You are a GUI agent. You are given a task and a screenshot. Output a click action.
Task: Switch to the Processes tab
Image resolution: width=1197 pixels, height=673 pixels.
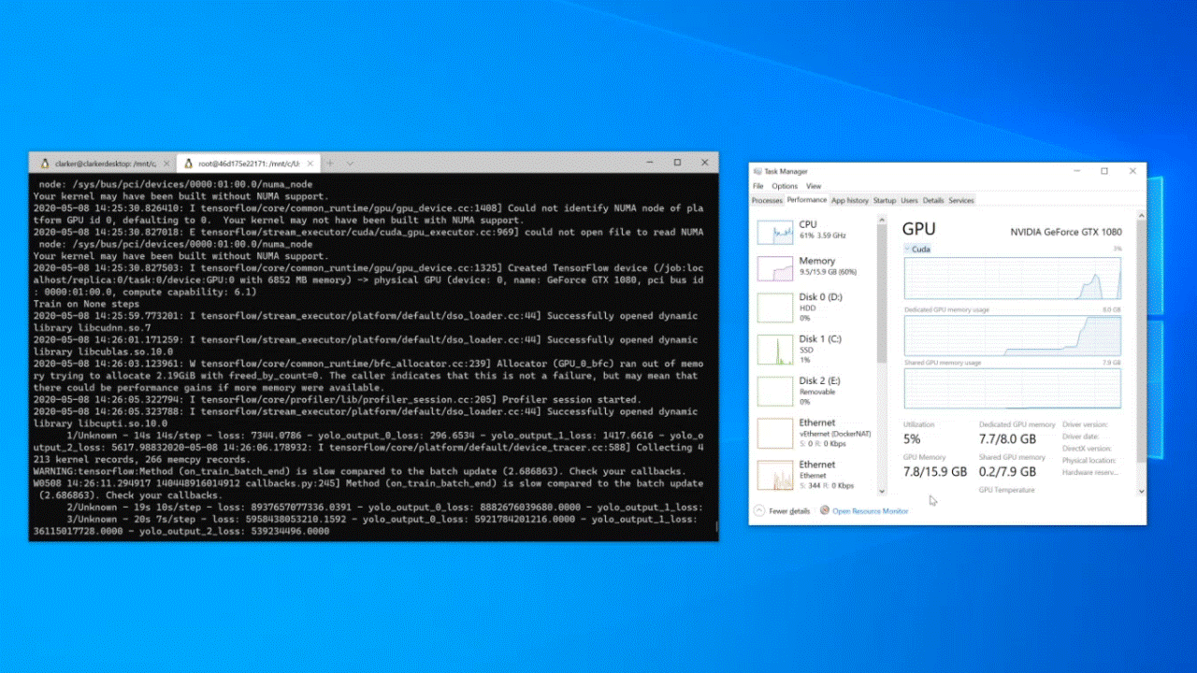coord(767,200)
